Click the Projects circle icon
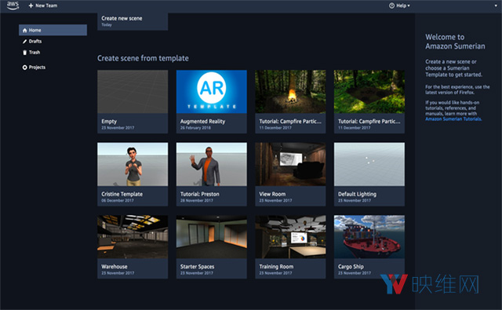The height and width of the screenshot is (310, 502). click(x=24, y=67)
